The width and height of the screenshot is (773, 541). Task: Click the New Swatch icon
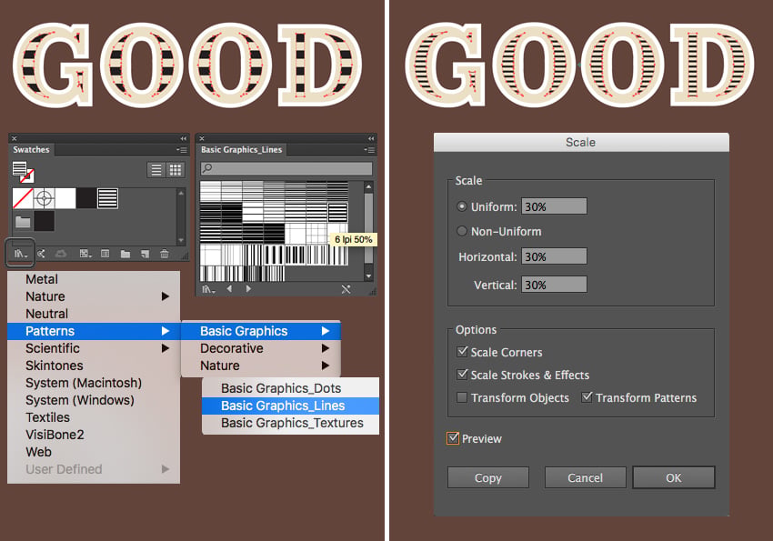(x=145, y=254)
